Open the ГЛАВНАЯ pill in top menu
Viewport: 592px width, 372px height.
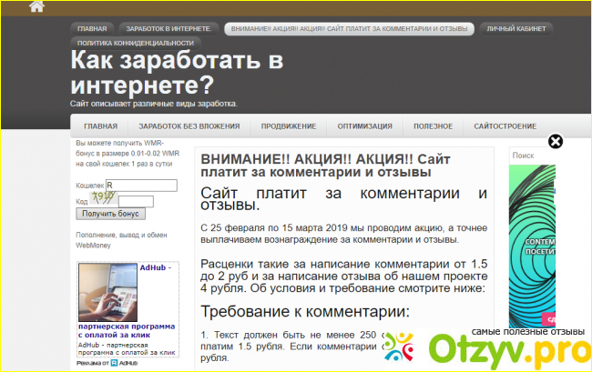point(92,29)
